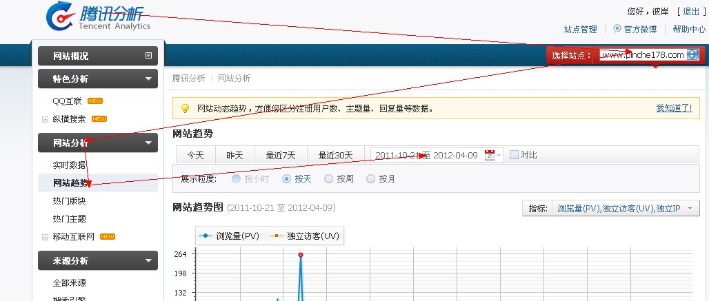This screenshot has height=301, width=709.
Task: Expand the 纵横搜索 tree node
Action: tap(45, 119)
